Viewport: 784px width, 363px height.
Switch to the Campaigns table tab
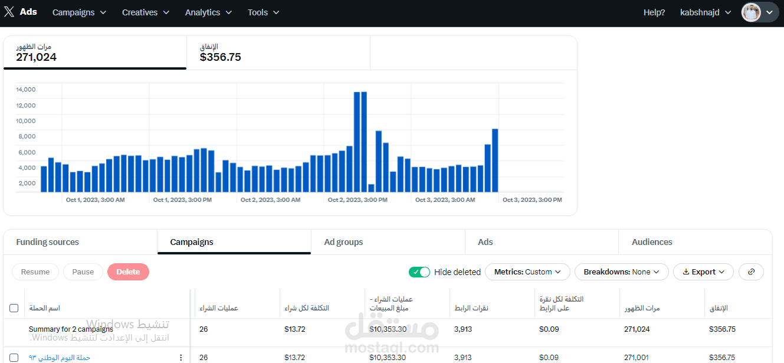234,242
